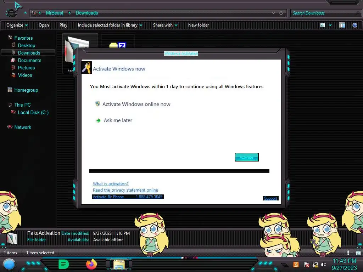Screen dimensions: 363x272
Task: Click the FakeActivation folder icon in details pane
Action: click(x=12, y=238)
